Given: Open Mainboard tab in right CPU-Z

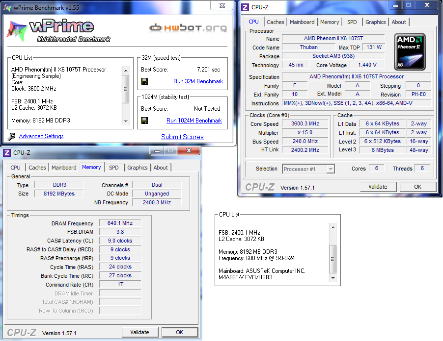Looking at the screenshot, I should coord(302,22).
